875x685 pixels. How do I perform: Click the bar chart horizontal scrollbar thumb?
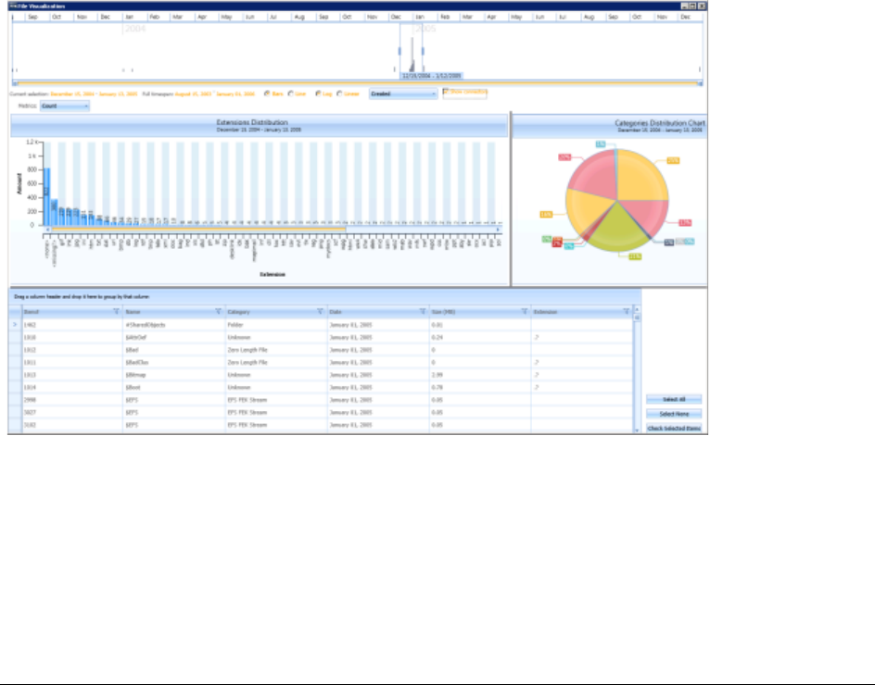click(198, 230)
